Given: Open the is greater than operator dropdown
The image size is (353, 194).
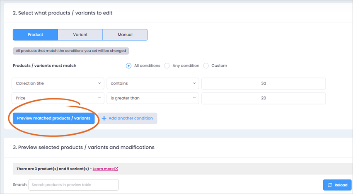Looking at the screenshot, I should click(153, 98).
